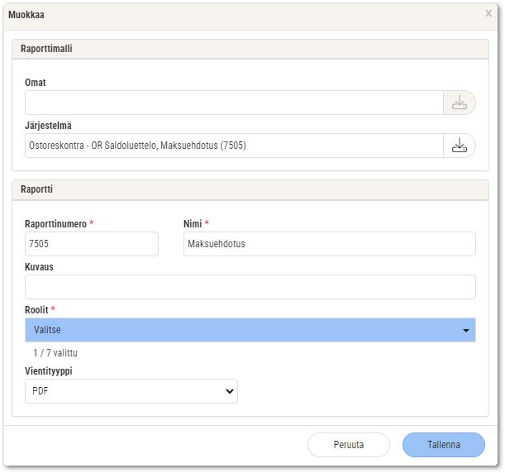Click into the Nimi field with Maksuehdotus
This screenshot has height=473, width=505.
pyautogui.click(x=330, y=244)
